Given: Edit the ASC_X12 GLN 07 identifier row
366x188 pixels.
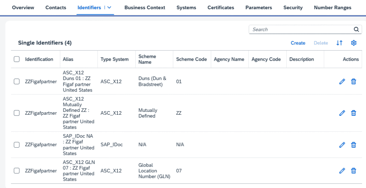Looking at the screenshot, I should click(342, 171).
